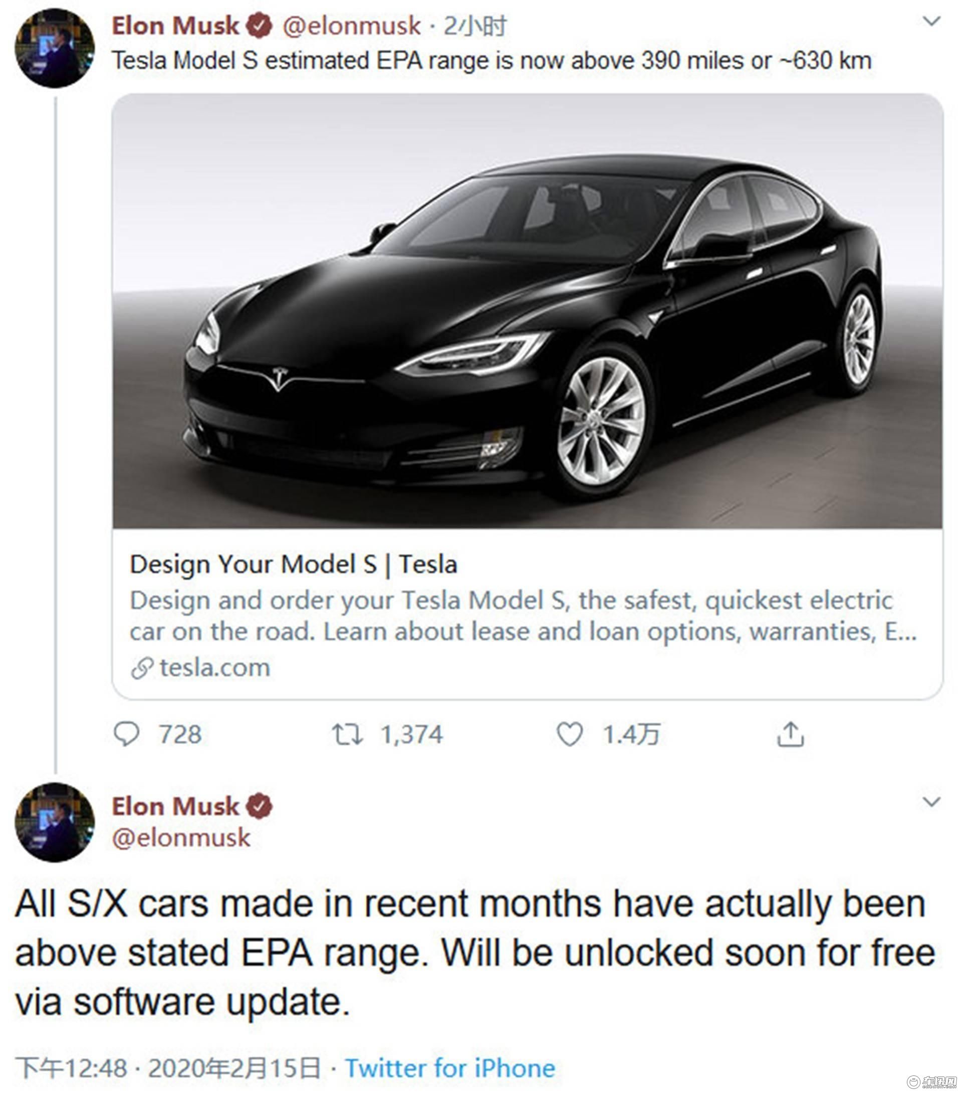The height and width of the screenshot is (1100, 962).
Task: Open second tweet's profile avatar
Action: point(55,822)
